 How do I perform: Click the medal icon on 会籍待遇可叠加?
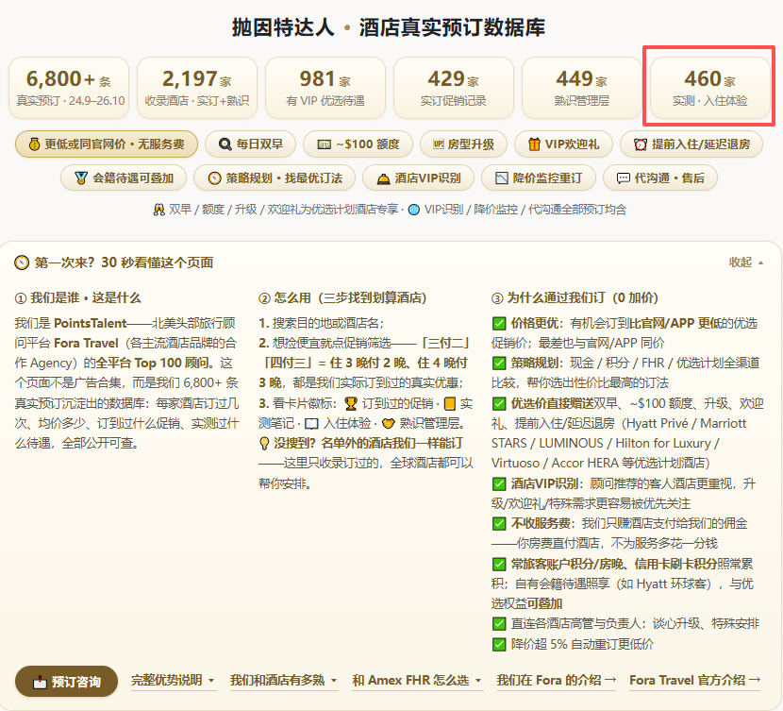pos(81,178)
